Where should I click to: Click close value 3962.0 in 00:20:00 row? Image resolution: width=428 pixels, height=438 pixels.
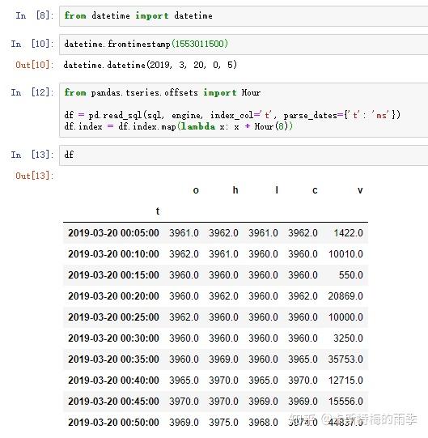point(303,296)
